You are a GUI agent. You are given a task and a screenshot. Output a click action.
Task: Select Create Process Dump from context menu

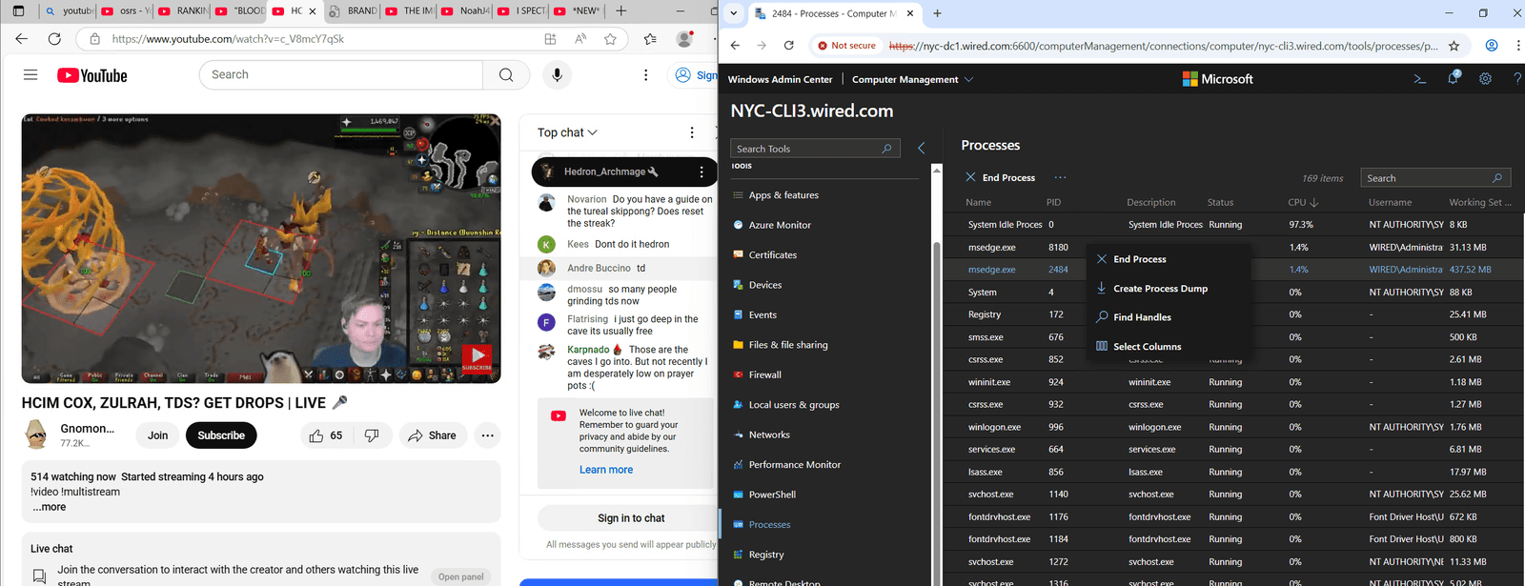point(1169,289)
